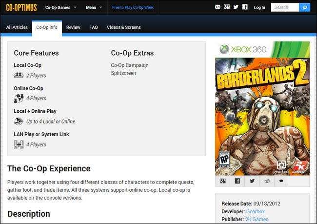Screen dimensions: 317x224
Task: Share on Facebook below the box art
Action: click(238, 181)
